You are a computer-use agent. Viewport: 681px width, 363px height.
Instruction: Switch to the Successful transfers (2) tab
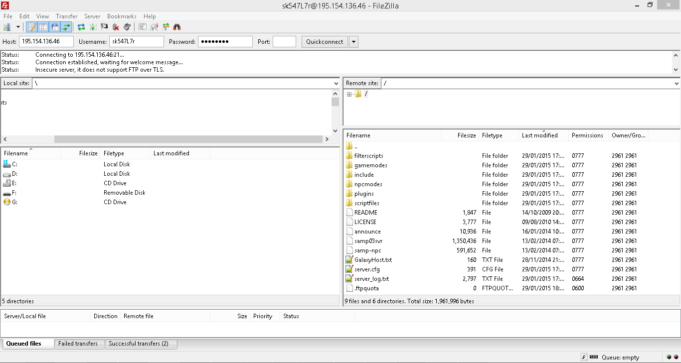pyautogui.click(x=141, y=344)
